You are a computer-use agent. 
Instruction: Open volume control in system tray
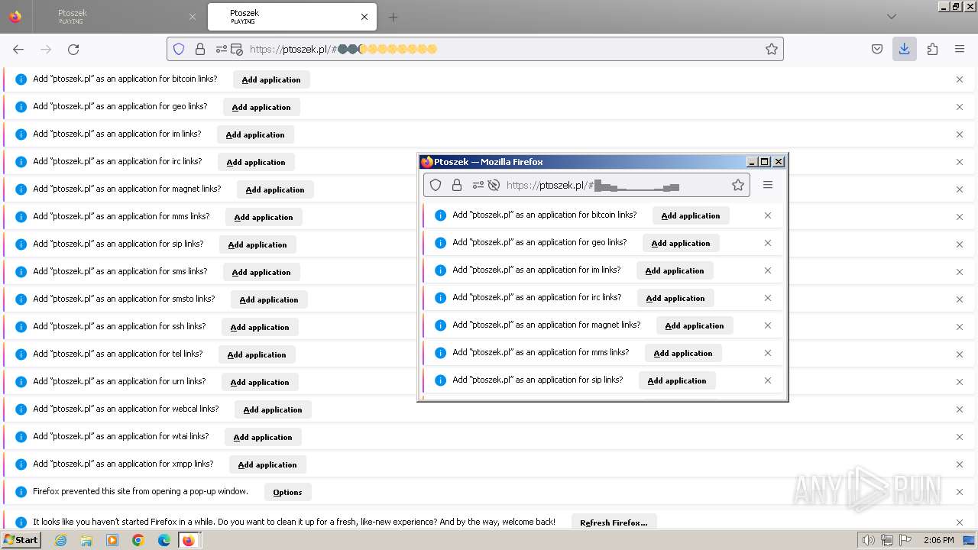click(870, 540)
